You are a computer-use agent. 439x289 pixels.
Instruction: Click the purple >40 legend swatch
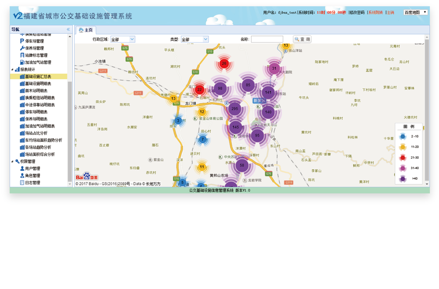403,178
